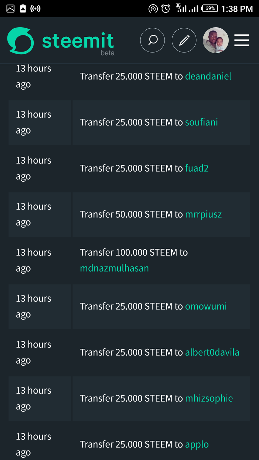Visit the soufiani account link

(x=201, y=122)
